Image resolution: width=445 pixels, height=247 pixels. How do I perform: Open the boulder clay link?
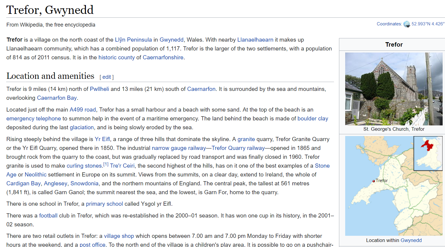coord(313,119)
